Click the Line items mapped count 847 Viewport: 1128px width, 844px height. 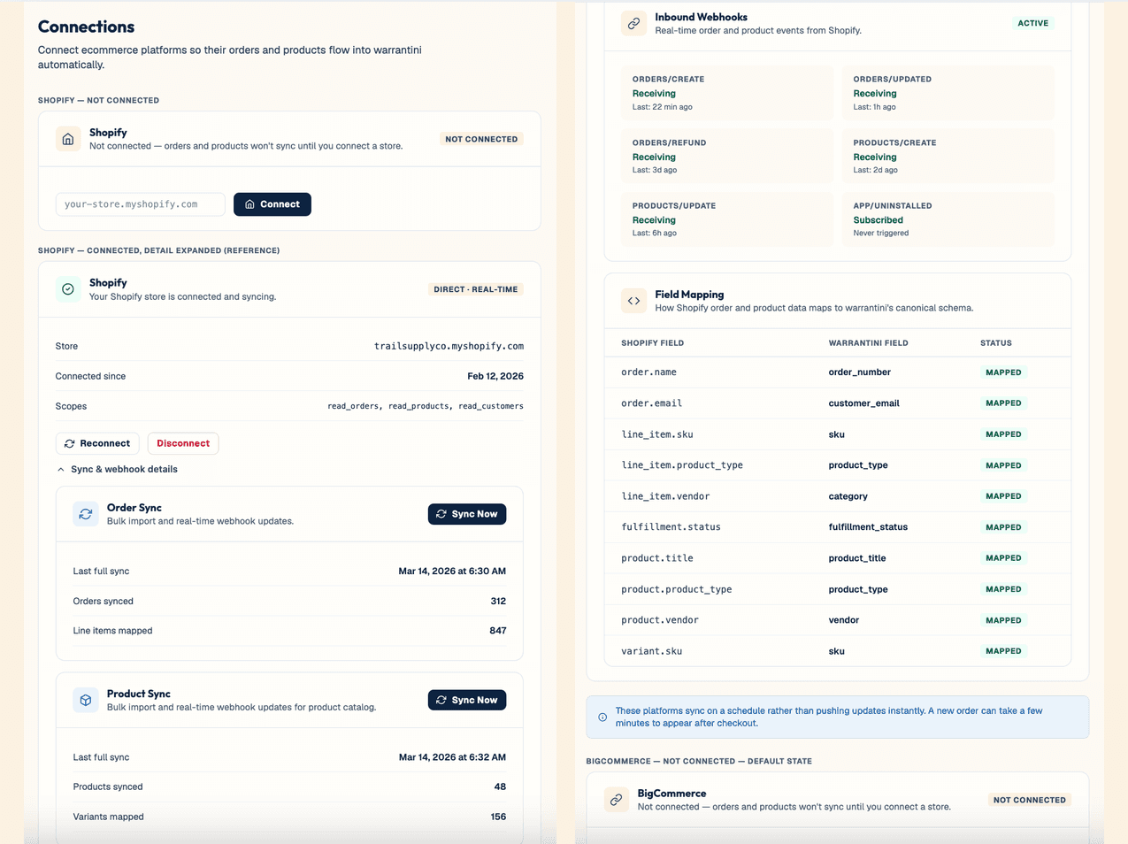click(498, 631)
